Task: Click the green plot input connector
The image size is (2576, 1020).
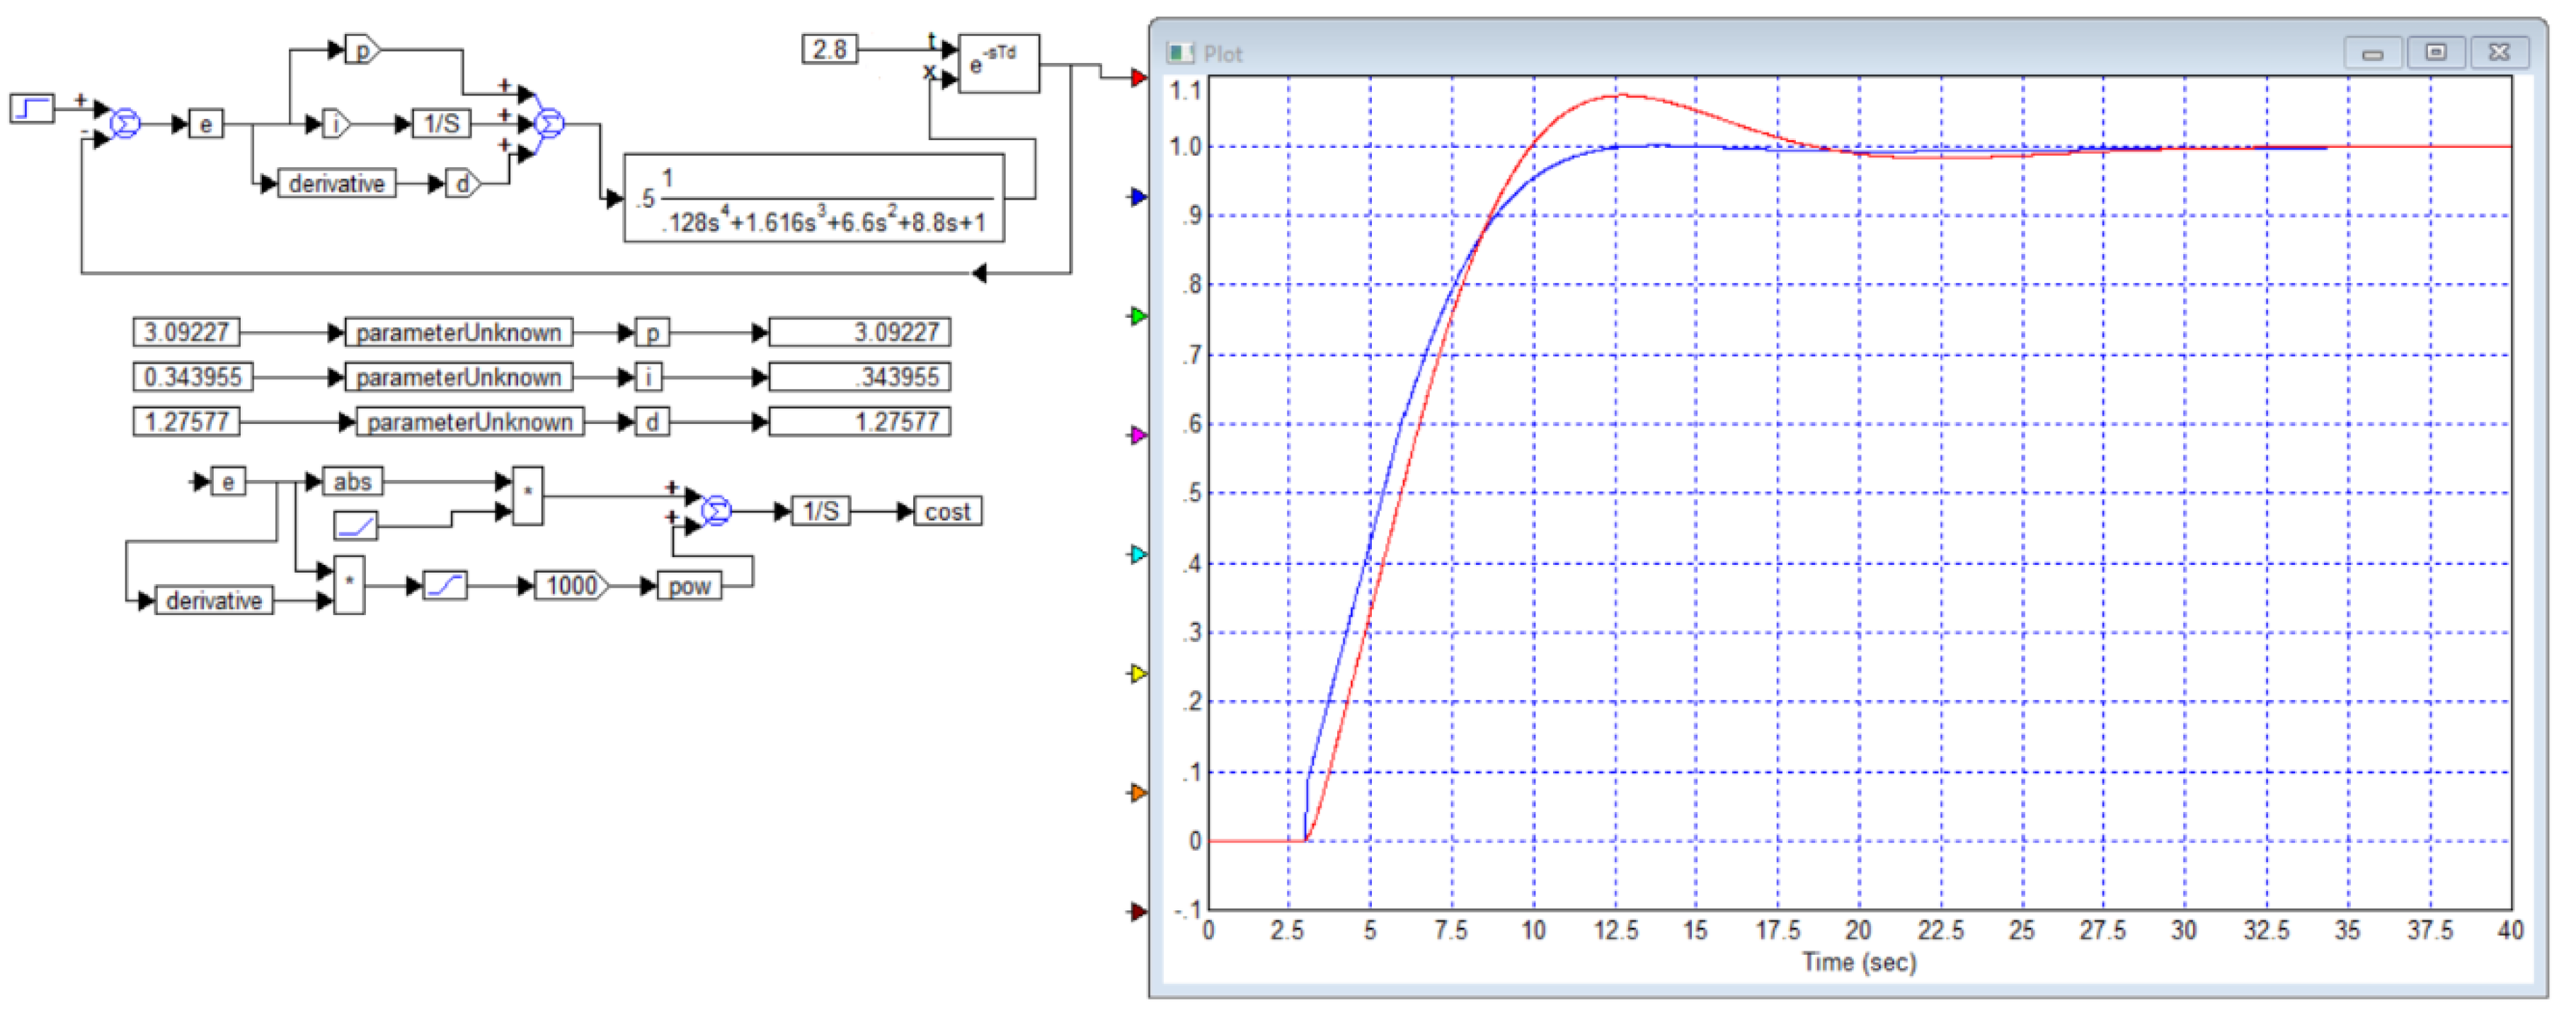Action: tap(1138, 316)
